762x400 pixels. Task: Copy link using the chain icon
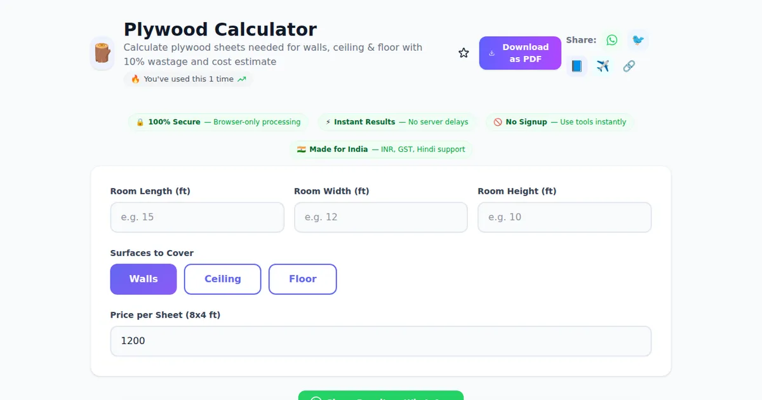pos(629,66)
